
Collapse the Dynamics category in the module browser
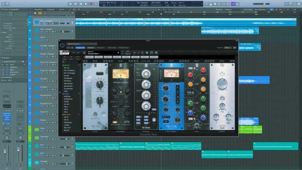[79, 65]
